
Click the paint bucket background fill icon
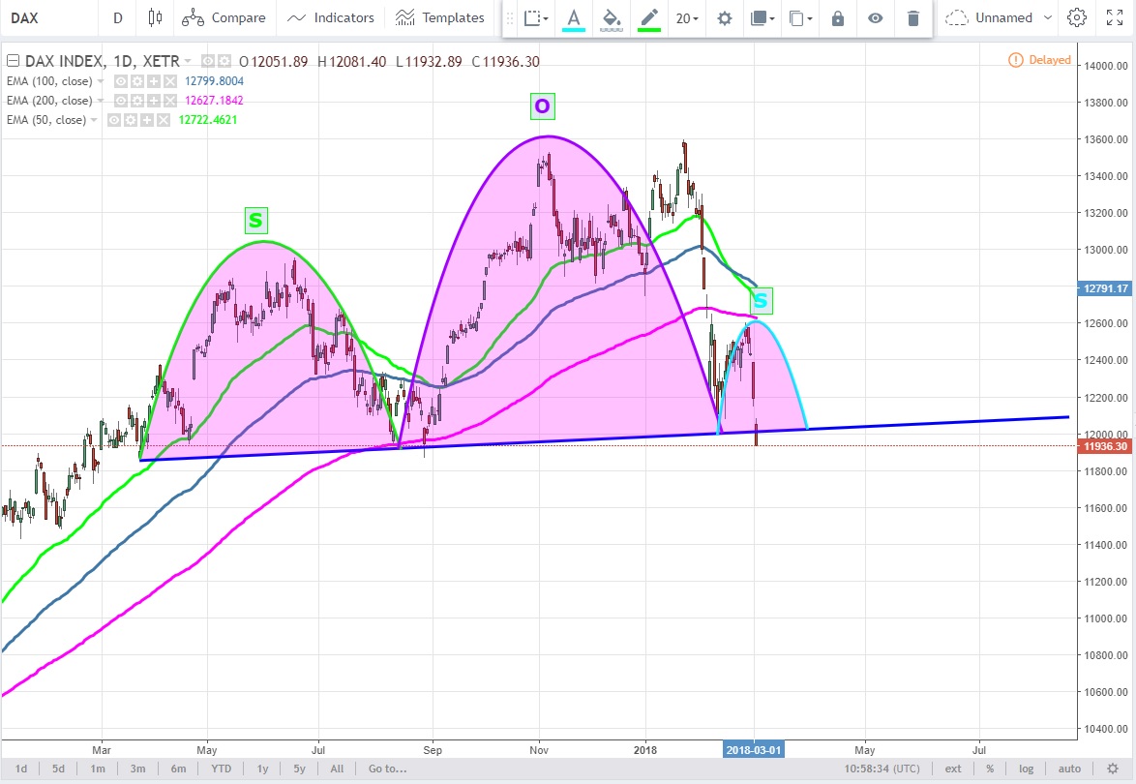tap(611, 17)
